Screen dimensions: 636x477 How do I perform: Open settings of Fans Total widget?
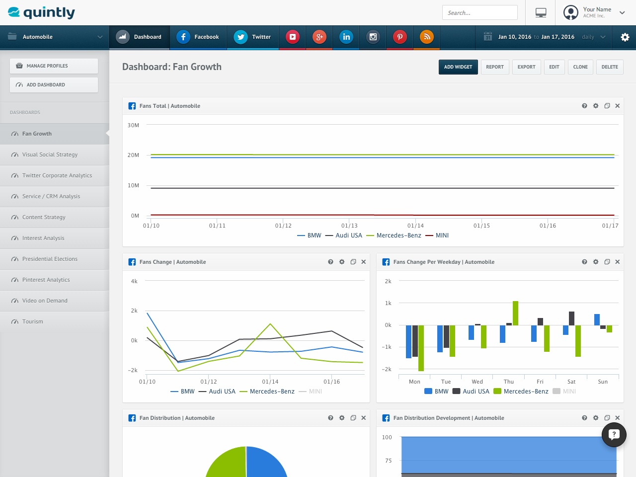pos(596,106)
